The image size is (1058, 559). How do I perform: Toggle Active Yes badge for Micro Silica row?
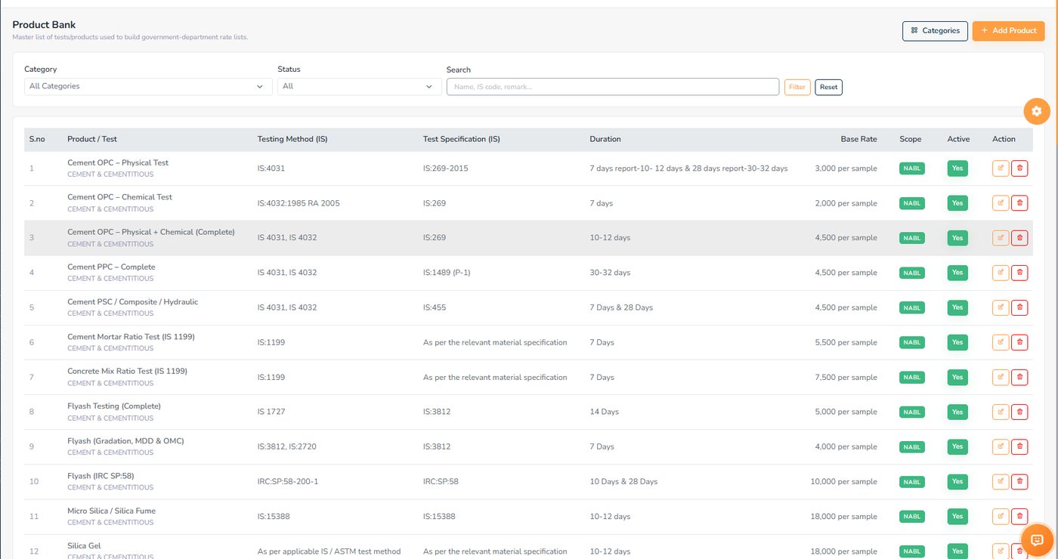957,517
